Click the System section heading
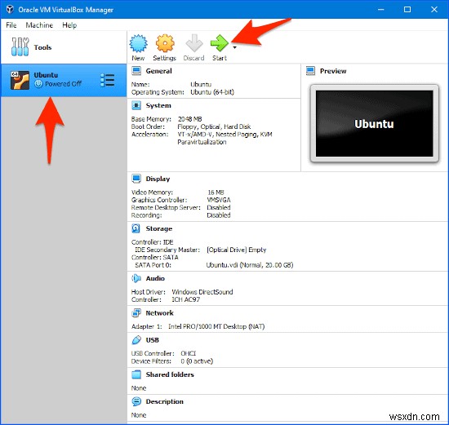Screen dimensions: 449x425 tap(158, 105)
